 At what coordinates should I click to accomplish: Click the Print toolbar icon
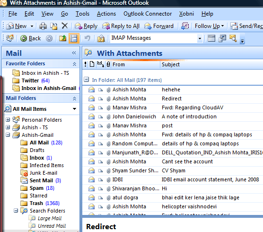(43, 26)
